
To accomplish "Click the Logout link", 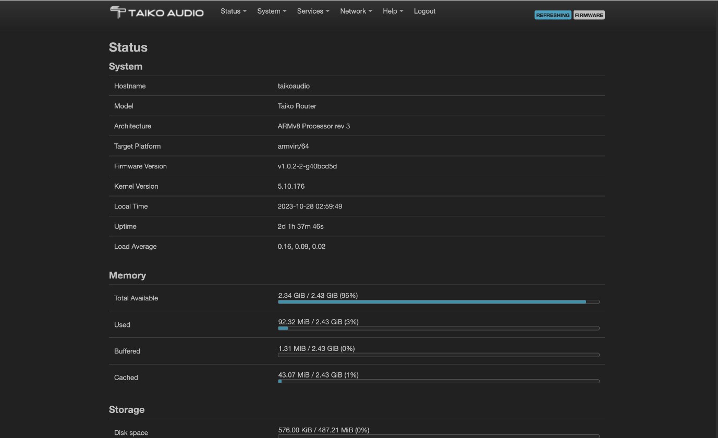I will [x=424, y=11].
